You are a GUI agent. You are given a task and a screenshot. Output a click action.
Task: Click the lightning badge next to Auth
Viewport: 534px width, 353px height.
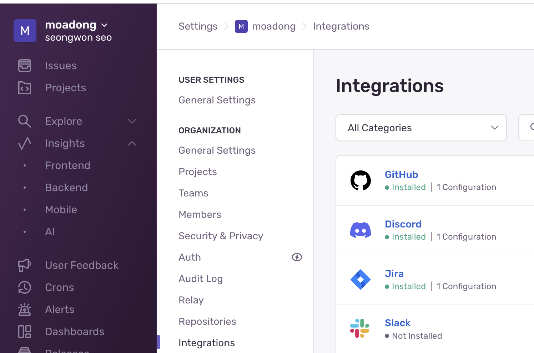click(297, 257)
